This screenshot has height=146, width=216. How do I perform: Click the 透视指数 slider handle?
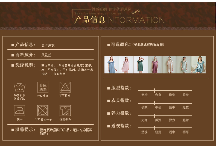point(155,128)
